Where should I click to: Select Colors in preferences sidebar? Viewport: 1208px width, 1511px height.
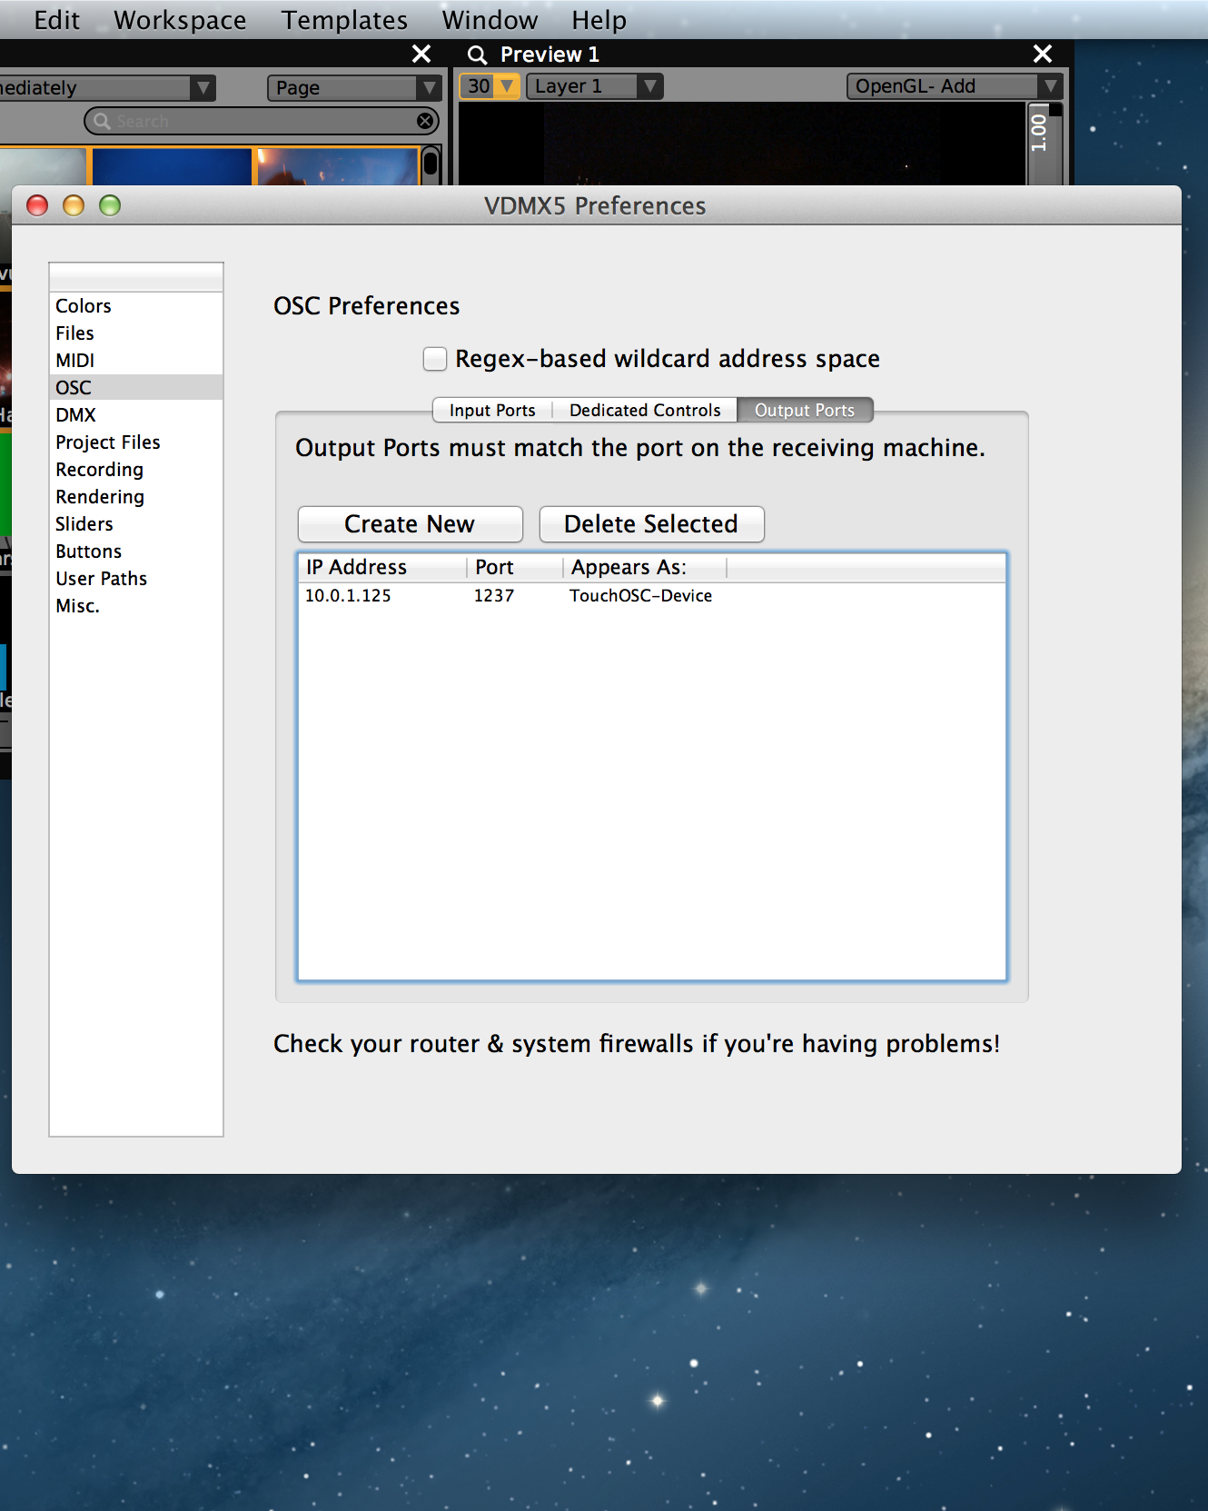tap(136, 306)
